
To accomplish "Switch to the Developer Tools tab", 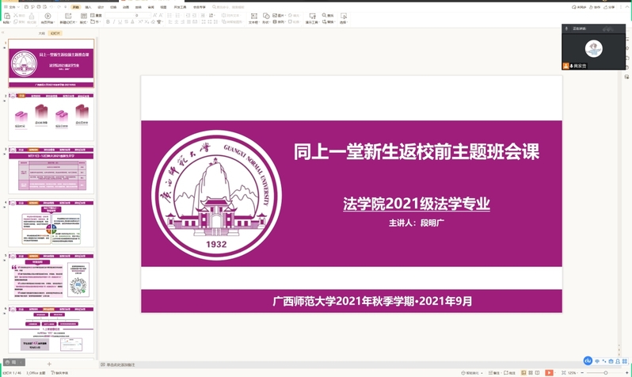I will coord(180,7).
